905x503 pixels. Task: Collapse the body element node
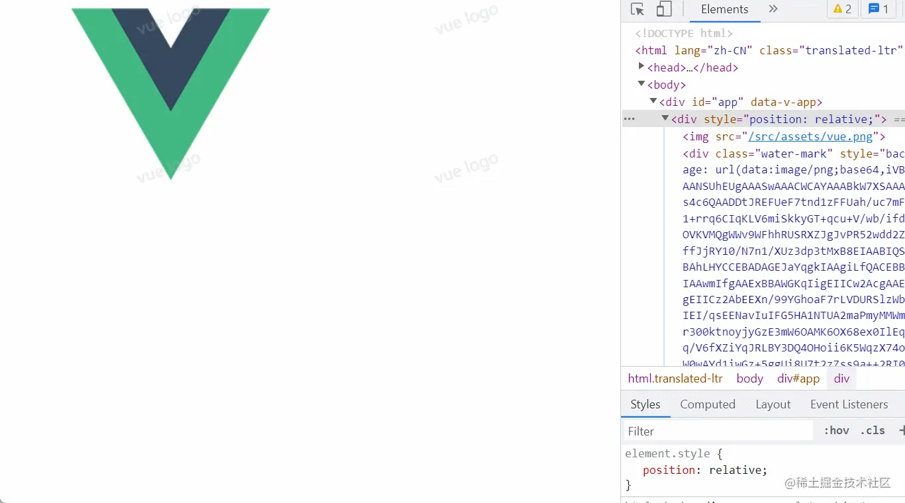pos(641,84)
